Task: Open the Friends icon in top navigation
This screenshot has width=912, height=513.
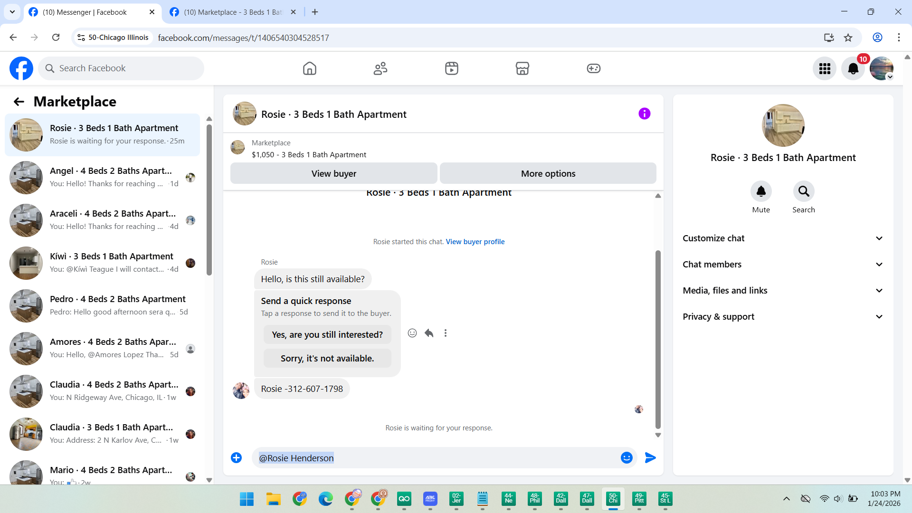Action: click(x=380, y=68)
